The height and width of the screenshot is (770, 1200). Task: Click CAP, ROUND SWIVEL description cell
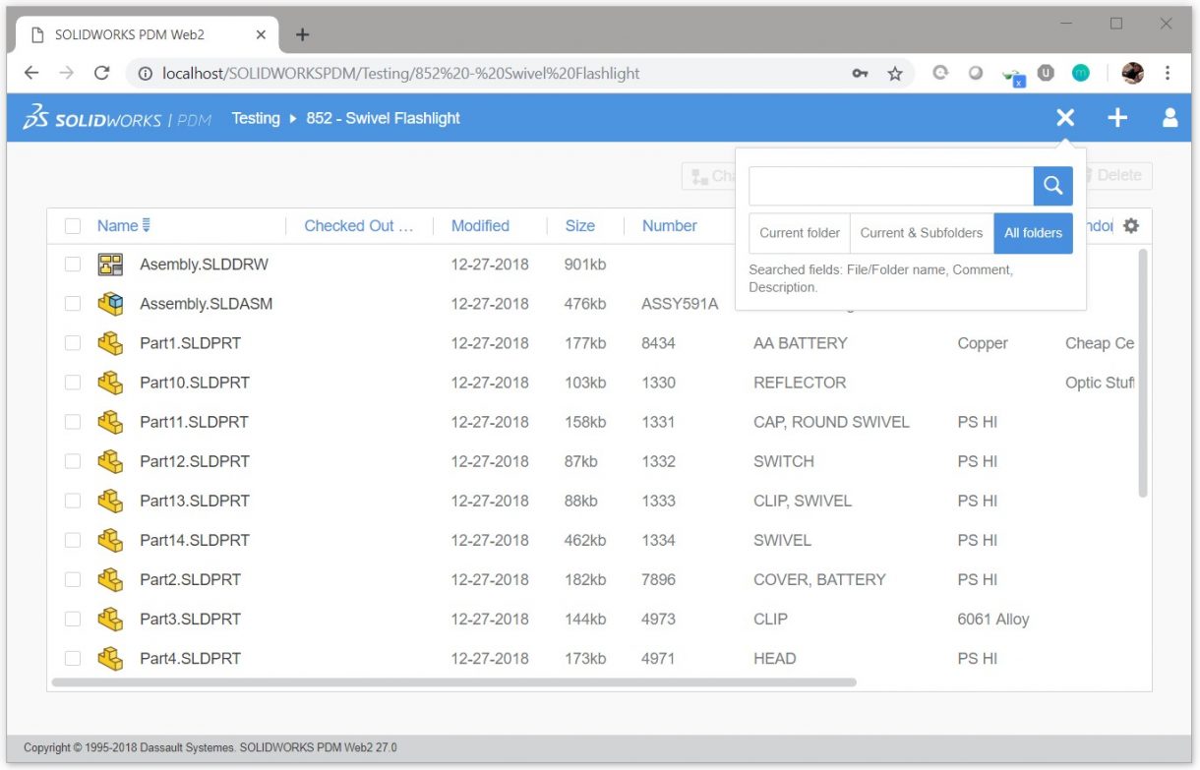[831, 422]
